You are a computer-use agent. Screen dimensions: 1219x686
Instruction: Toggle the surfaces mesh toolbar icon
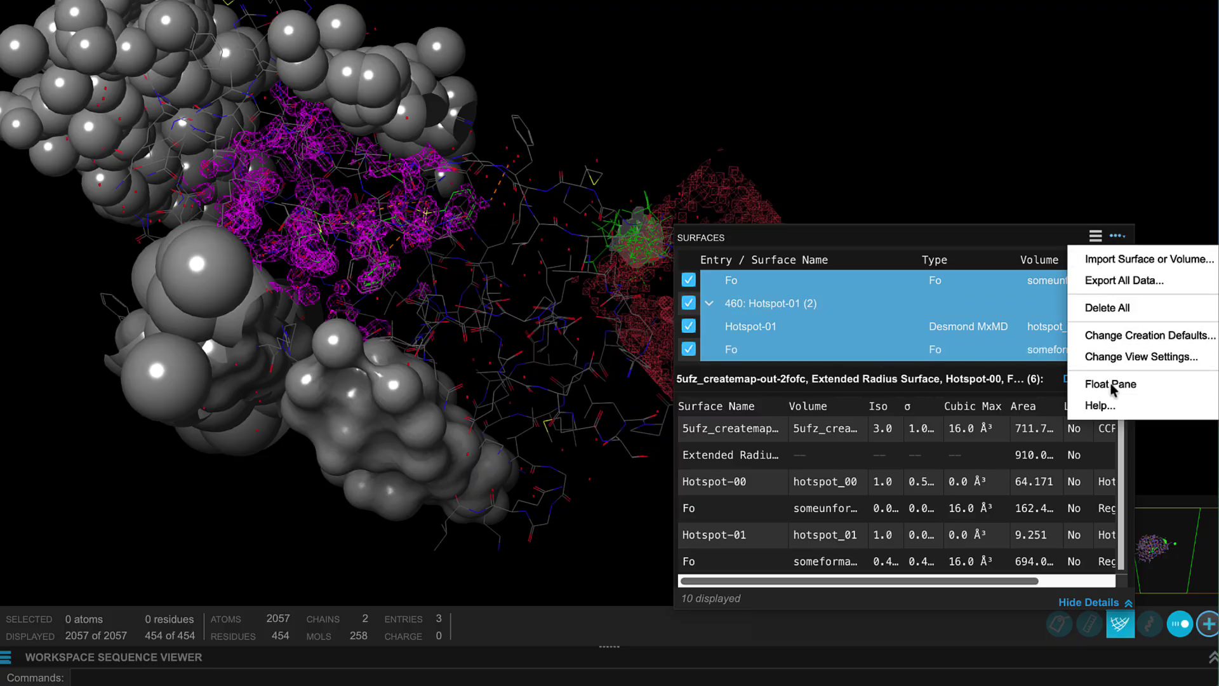pos(1120,624)
